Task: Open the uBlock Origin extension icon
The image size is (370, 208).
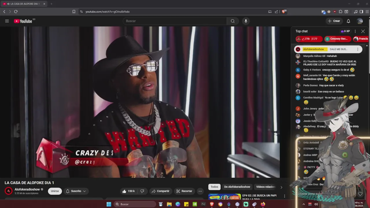Action: coord(335,12)
